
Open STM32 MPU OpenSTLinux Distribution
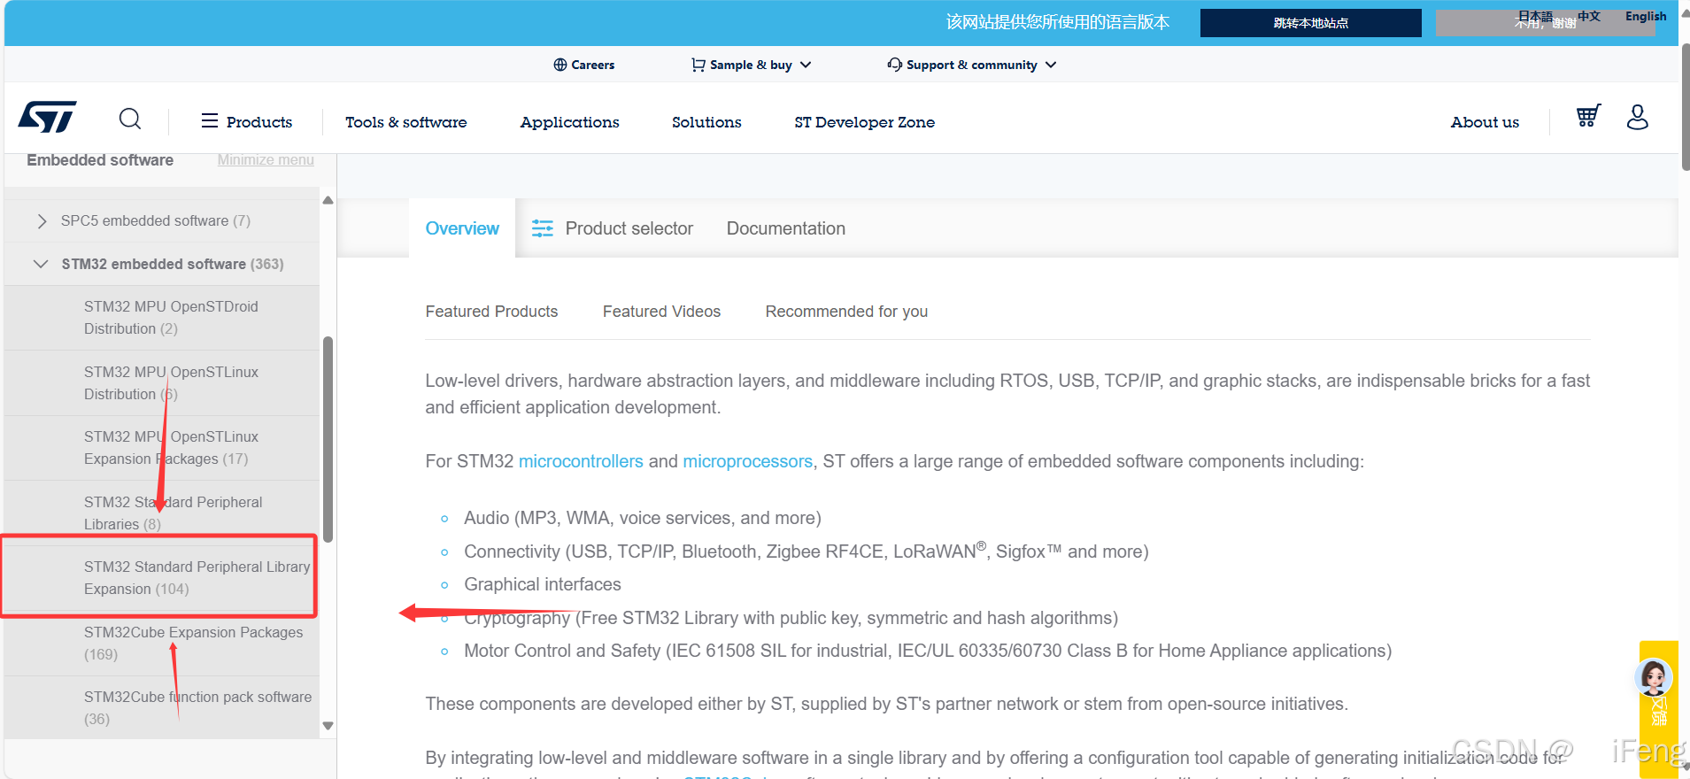pos(162,383)
